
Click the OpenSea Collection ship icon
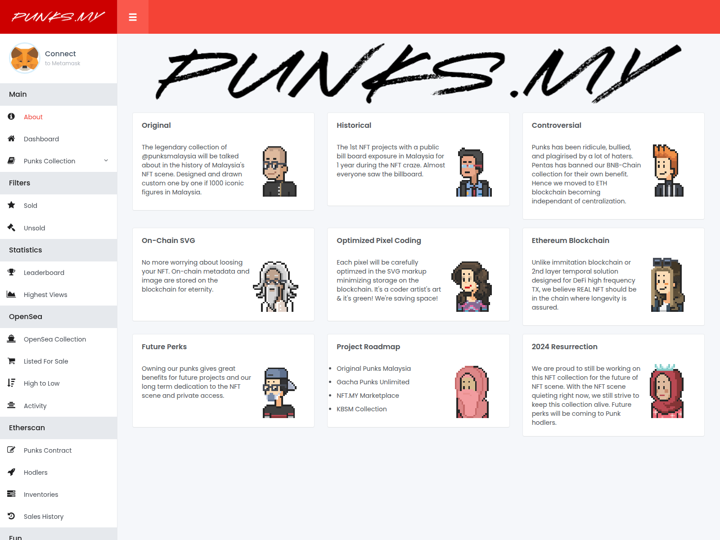click(x=11, y=339)
